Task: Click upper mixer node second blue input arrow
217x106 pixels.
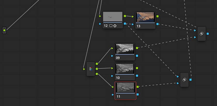Action: (195, 37)
